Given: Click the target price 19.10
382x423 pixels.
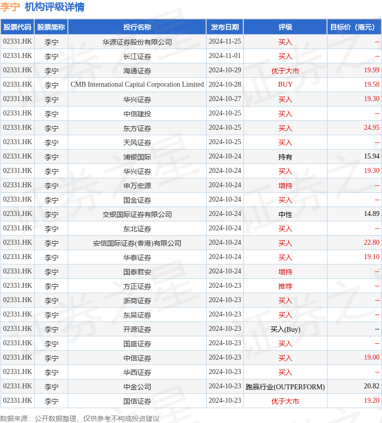Looking at the screenshot, I should tap(372, 257).
